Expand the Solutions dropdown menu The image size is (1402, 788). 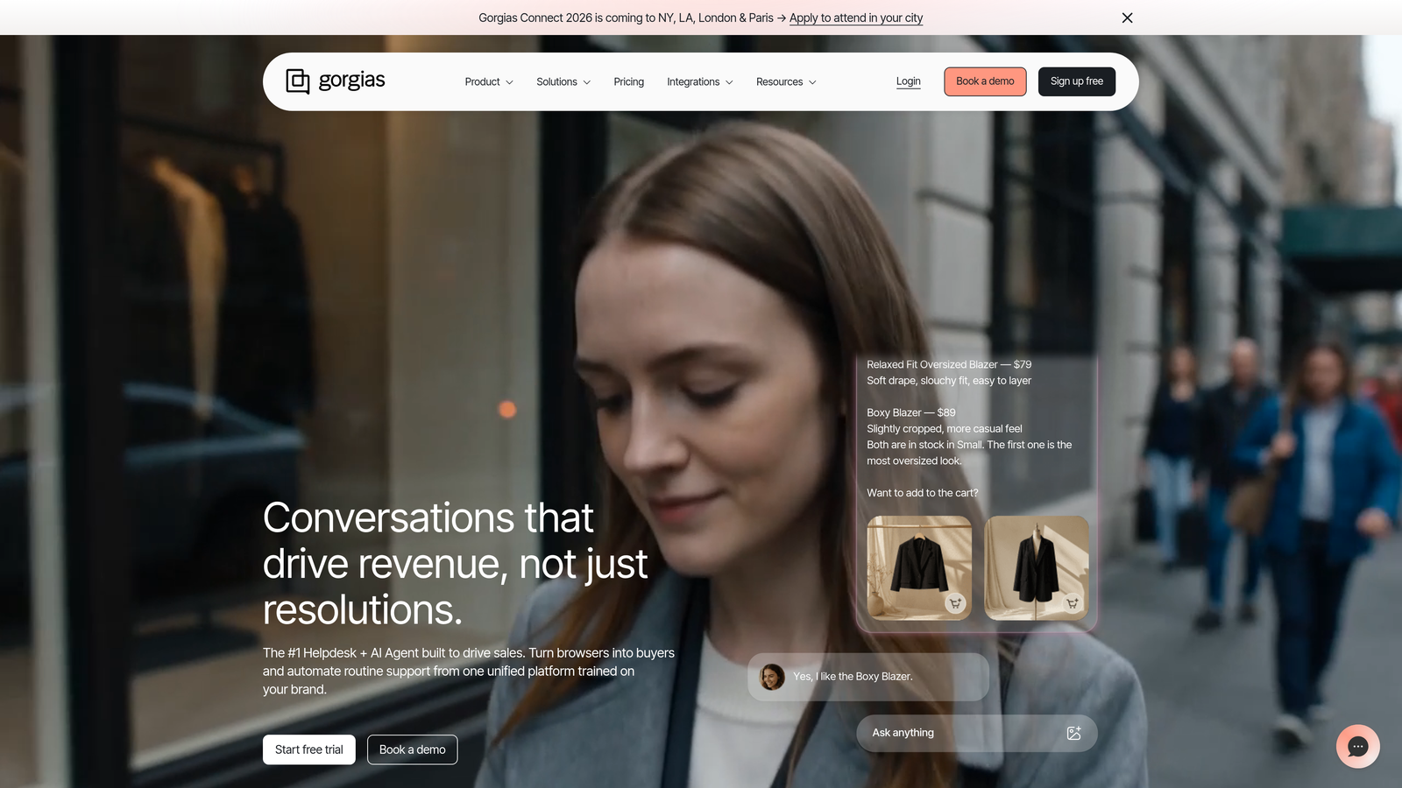click(x=563, y=81)
